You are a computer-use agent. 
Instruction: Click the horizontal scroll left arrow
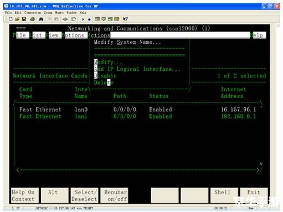[18, 170]
